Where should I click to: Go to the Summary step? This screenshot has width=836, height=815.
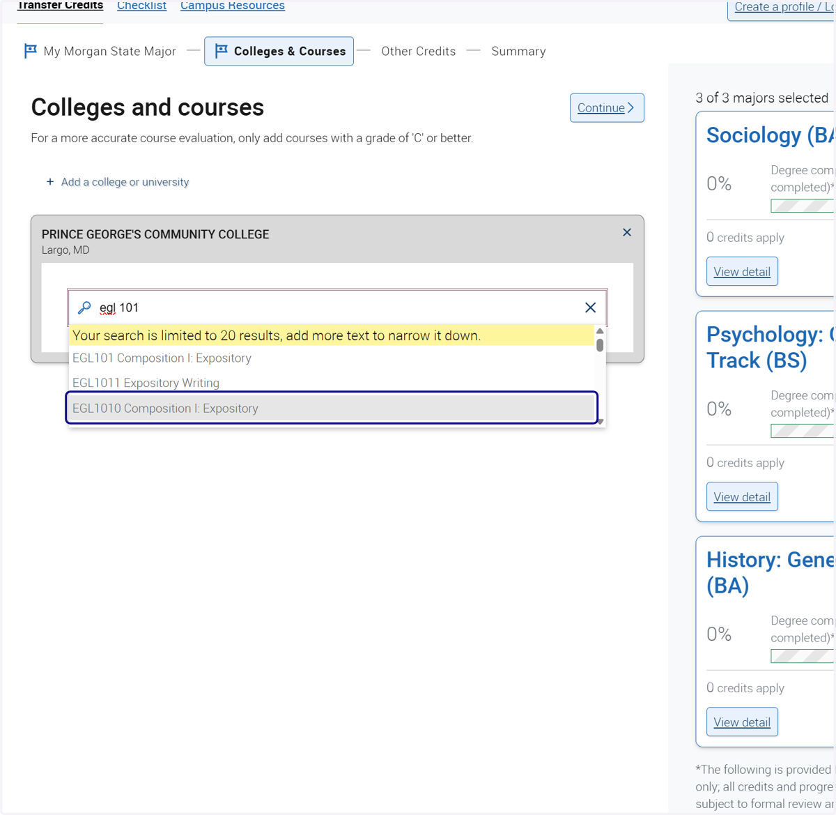pyautogui.click(x=518, y=52)
